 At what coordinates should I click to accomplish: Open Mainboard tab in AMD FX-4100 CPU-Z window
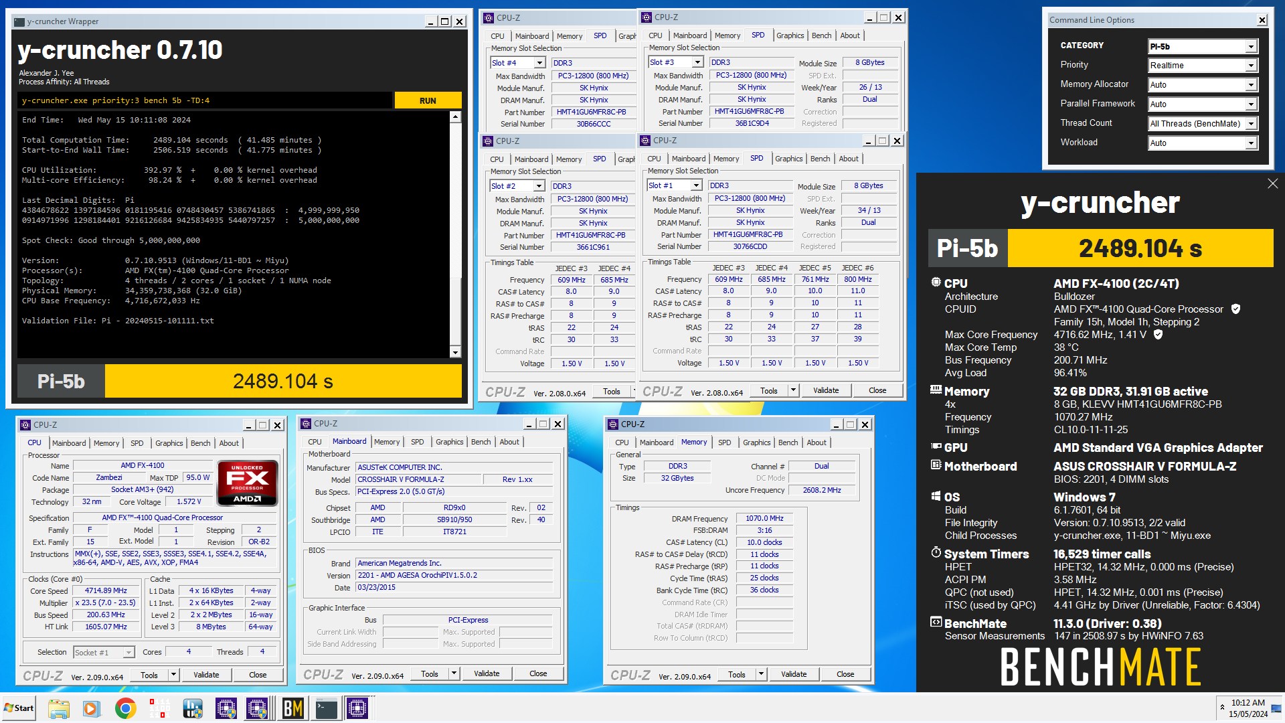click(x=69, y=443)
